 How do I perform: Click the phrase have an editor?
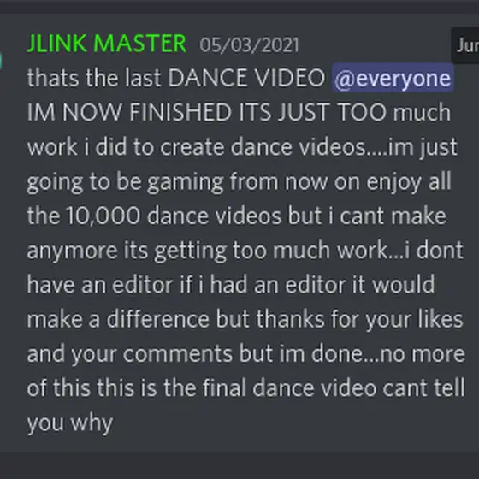point(100,285)
